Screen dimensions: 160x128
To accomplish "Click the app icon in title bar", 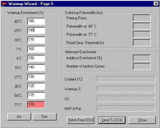I will (4, 4).
